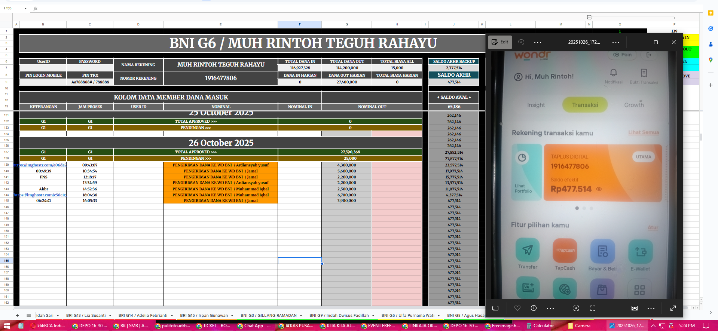Enter fullscreen in Photos viewer
The width and height of the screenshot is (718, 331).
pyautogui.click(x=673, y=308)
